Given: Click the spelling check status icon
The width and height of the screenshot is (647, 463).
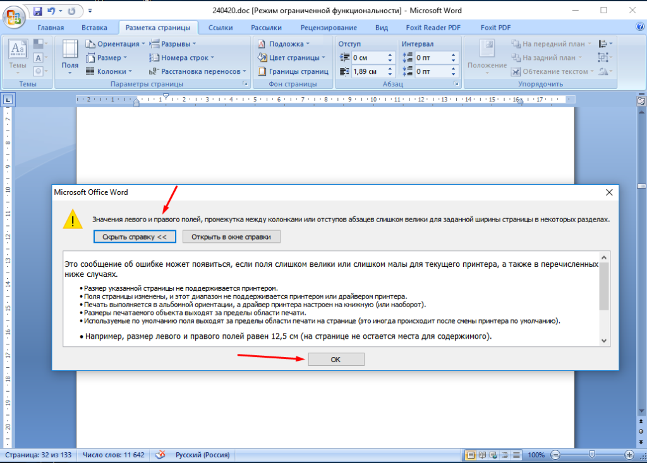Looking at the screenshot, I should (x=160, y=455).
